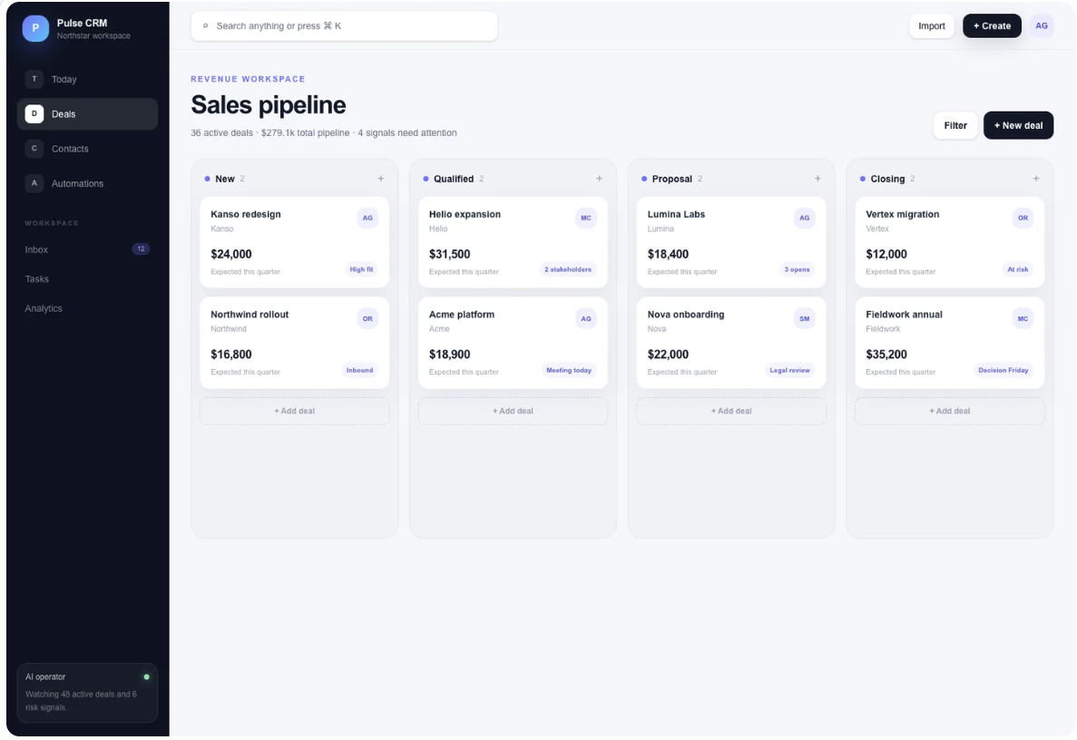The height and width of the screenshot is (740, 1077).
Task: Click the Create button in top bar
Action: [992, 26]
